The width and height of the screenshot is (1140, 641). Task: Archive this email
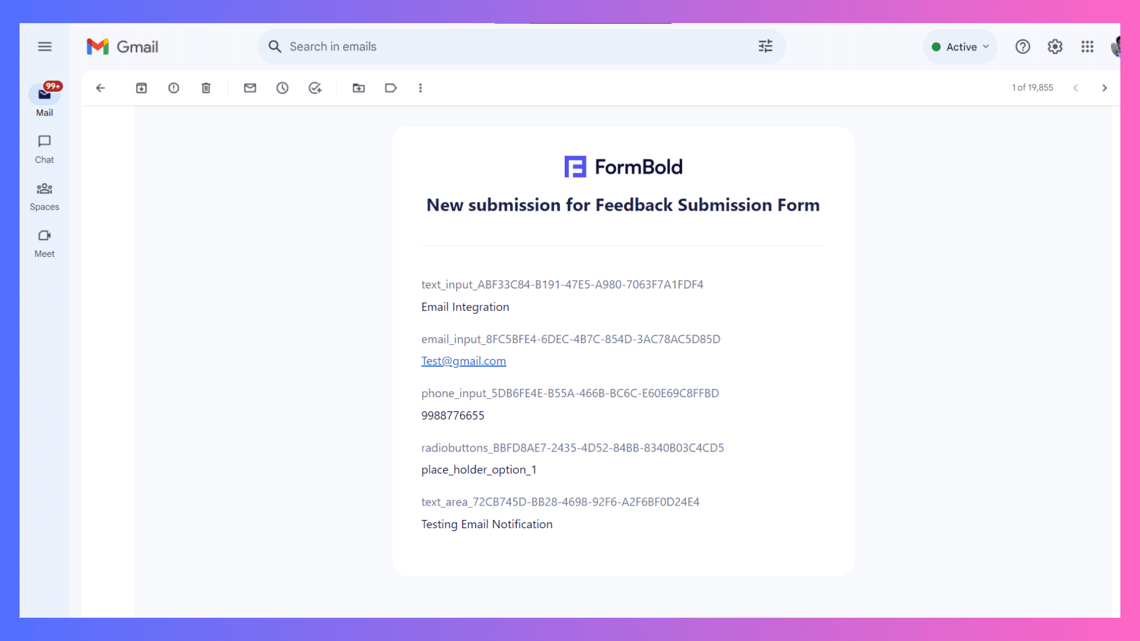pos(141,88)
